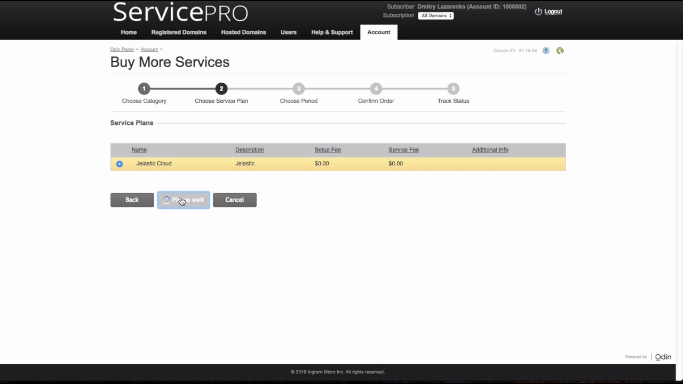Screen dimensions: 683x384
Task: Click the Please wait button
Action: 184,200
